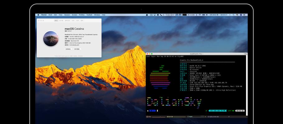Click the clock 9/28 9:04 AM status component
283x124 pixels.
point(214,117)
